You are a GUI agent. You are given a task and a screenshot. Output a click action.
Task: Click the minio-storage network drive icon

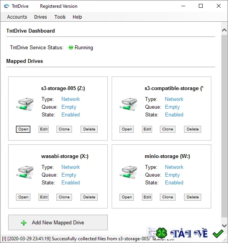coord(128,172)
